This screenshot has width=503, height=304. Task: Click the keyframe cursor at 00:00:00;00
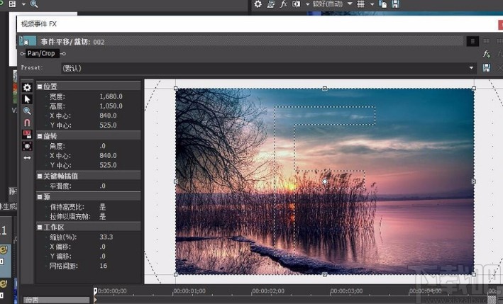pos(95,291)
